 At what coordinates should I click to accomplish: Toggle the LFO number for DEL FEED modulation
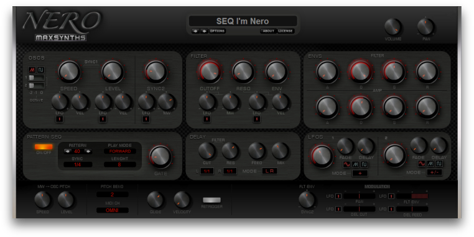pyautogui.click(x=391, y=209)
